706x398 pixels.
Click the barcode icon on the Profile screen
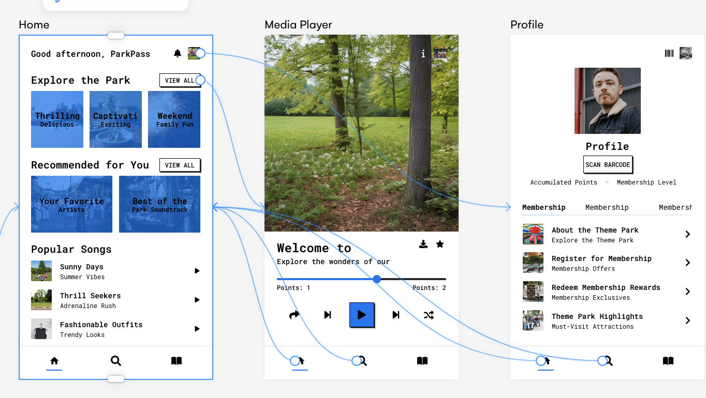coord(669,53)
